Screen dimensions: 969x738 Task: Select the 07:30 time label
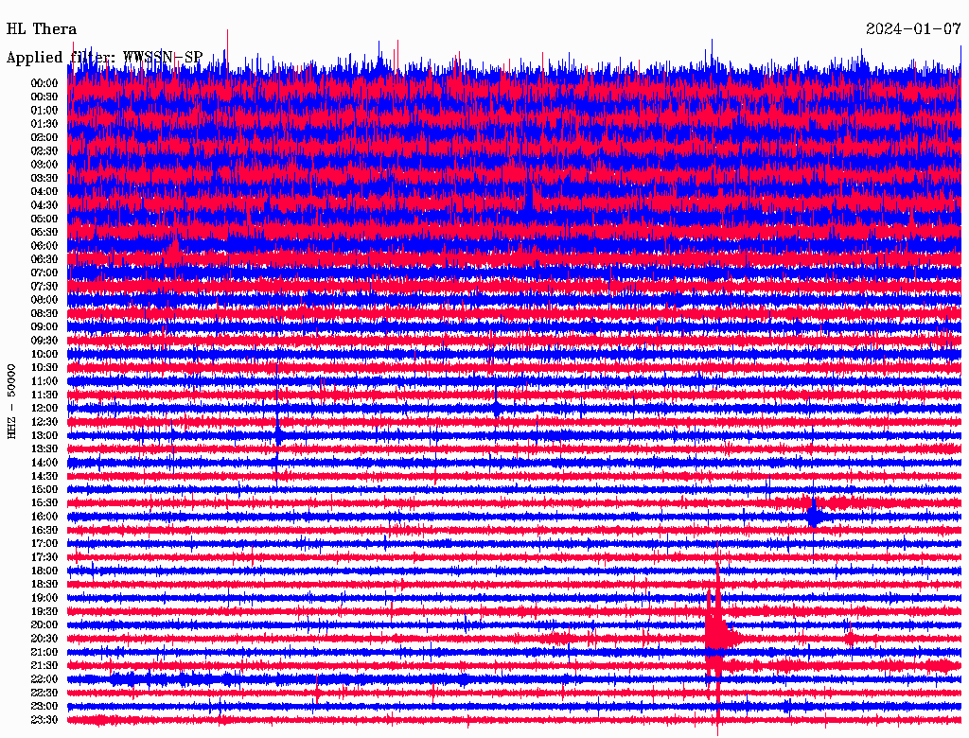tap(44, 287)
